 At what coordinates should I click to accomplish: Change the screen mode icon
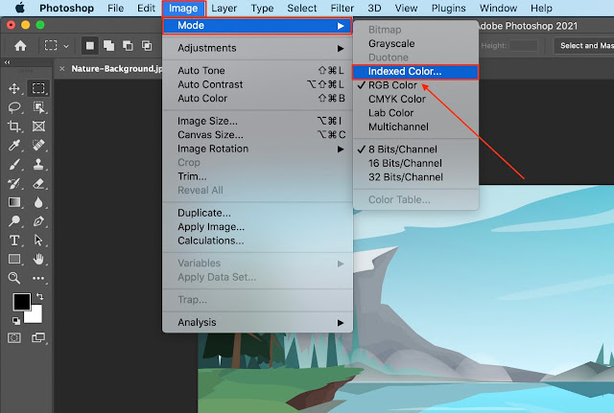(x=38, y=337)
